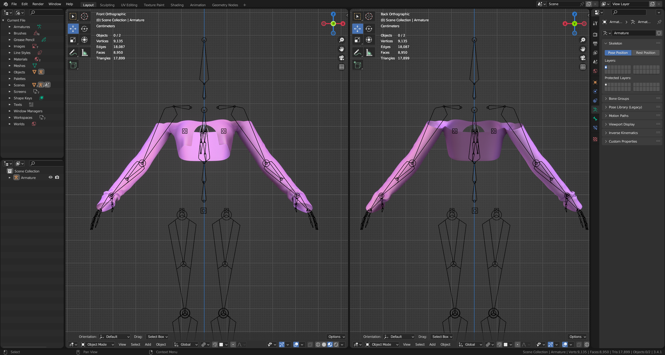Disable Armature in renders via camera icon

[x=57, y=177]
